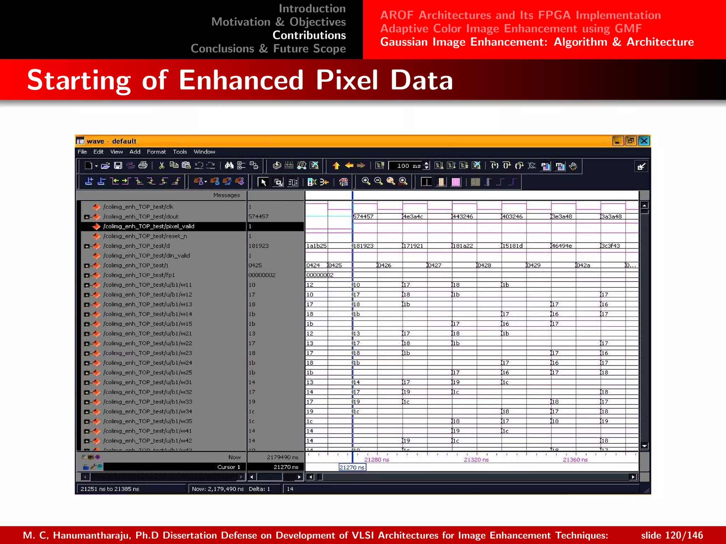Click the 100 ns run length field
This screenshot has width=726, height=544.
pyautogui.click(x=406, y=165)
